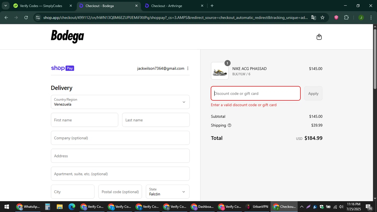The width and height of the screenshot is (377, 212).
Task: Close the Verify Codes — SimplyCodes tab
Action: click(x=71, y=6)
